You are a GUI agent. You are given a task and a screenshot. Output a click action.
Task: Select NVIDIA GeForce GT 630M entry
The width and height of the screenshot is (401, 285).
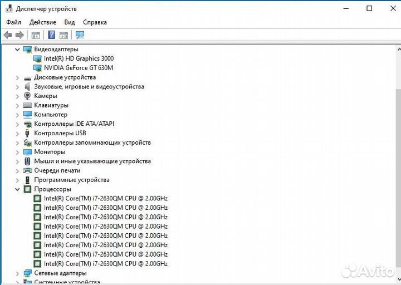tap(79, 68)
